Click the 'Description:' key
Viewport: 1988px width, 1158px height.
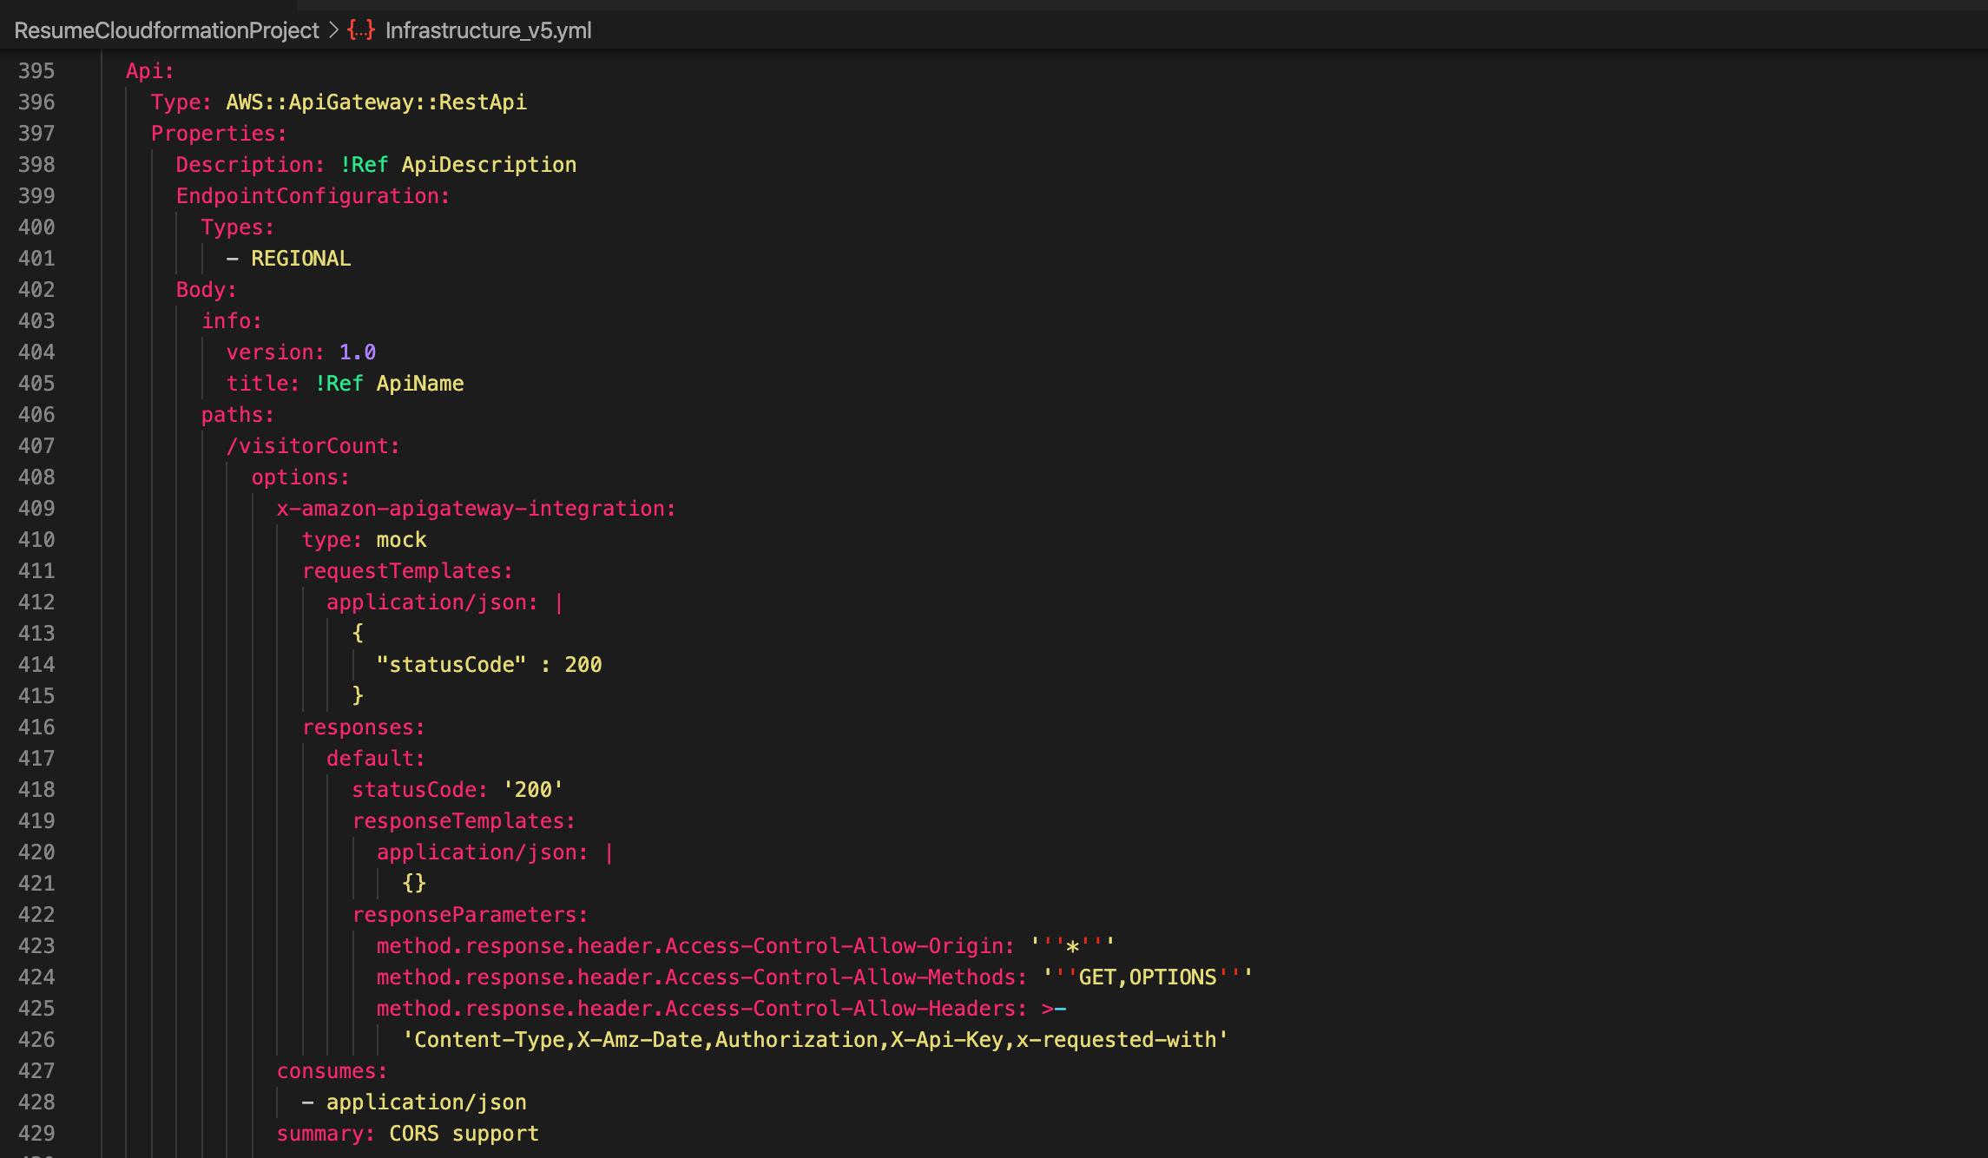click(x=250, y=165)
